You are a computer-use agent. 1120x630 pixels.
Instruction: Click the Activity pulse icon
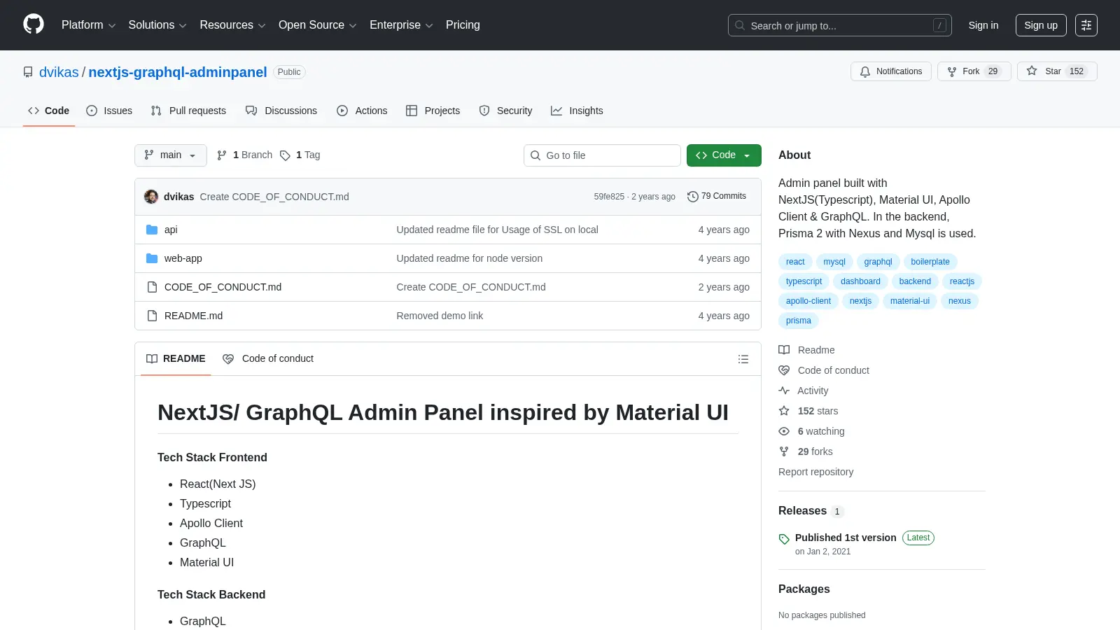pyautogui.click(x=784, y=391)
